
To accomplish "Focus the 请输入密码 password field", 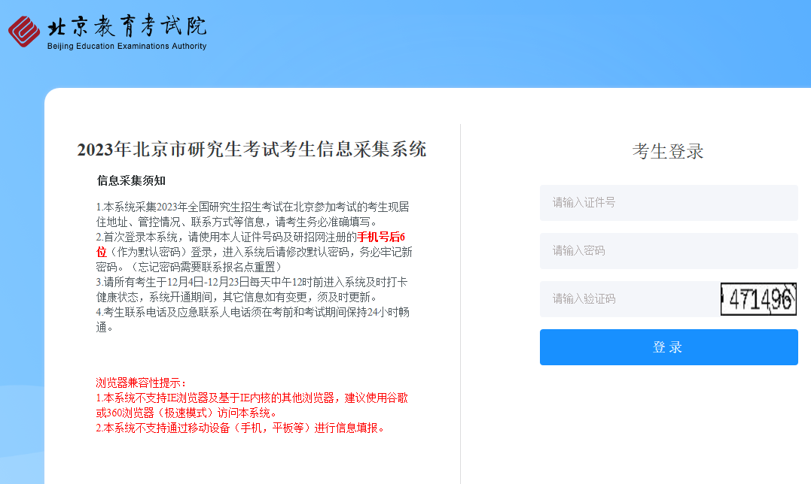I will point(668,251).
